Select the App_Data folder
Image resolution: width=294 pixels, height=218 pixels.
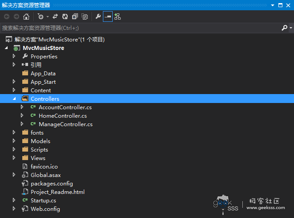pos(43,74)
